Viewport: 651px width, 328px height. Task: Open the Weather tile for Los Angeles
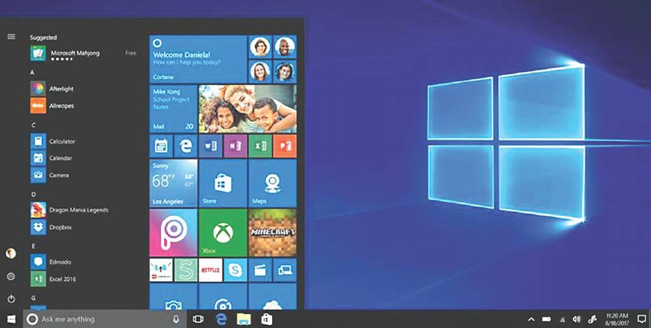tap(173, 183)
